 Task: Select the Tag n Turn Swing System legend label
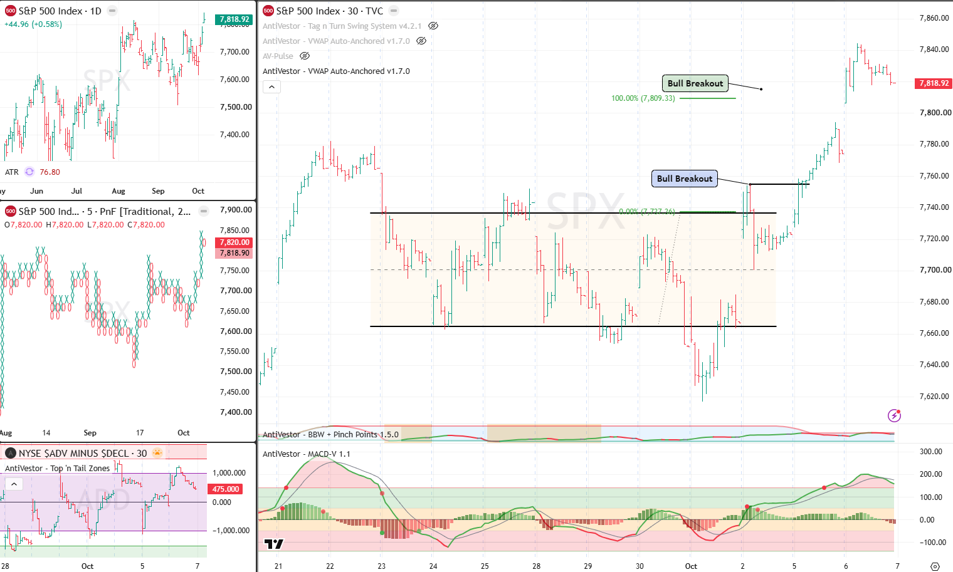point(342,26)
